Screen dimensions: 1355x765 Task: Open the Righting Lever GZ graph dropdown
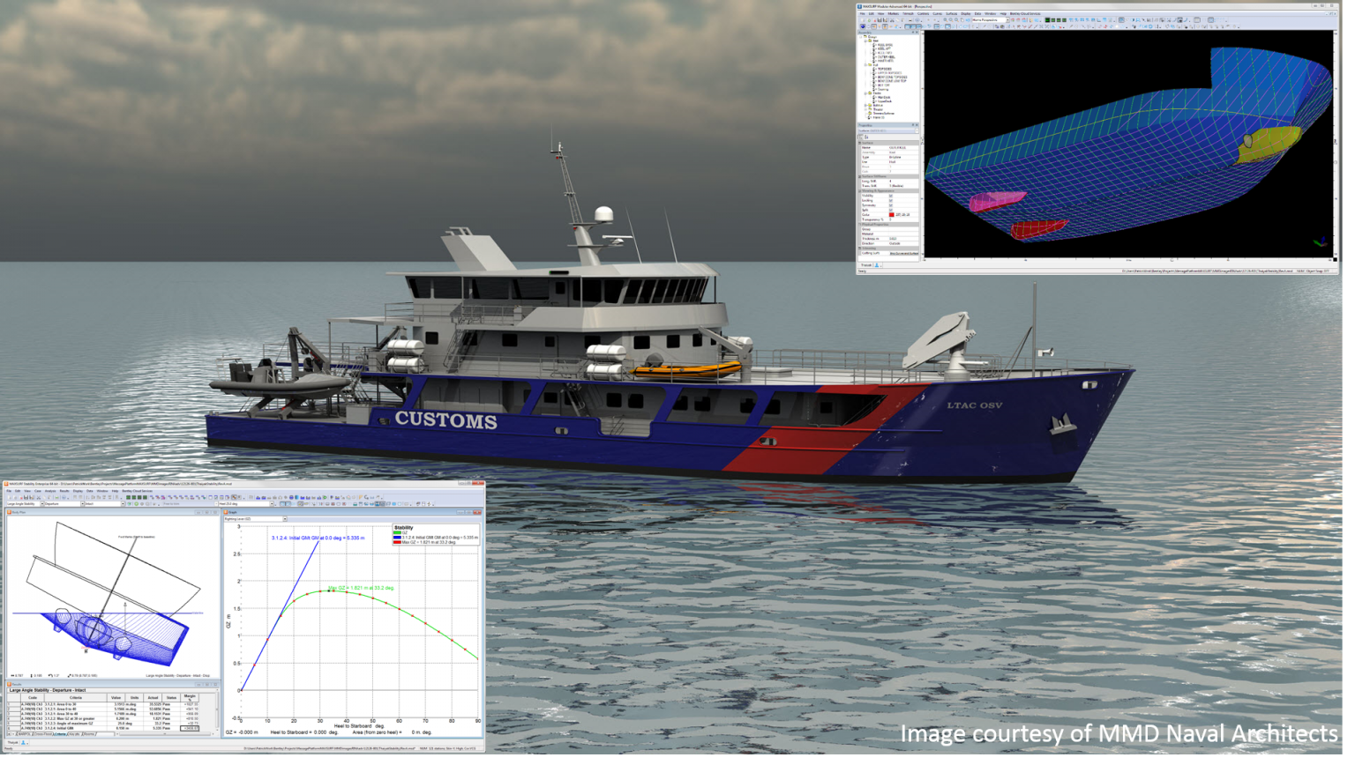(284, 519)
